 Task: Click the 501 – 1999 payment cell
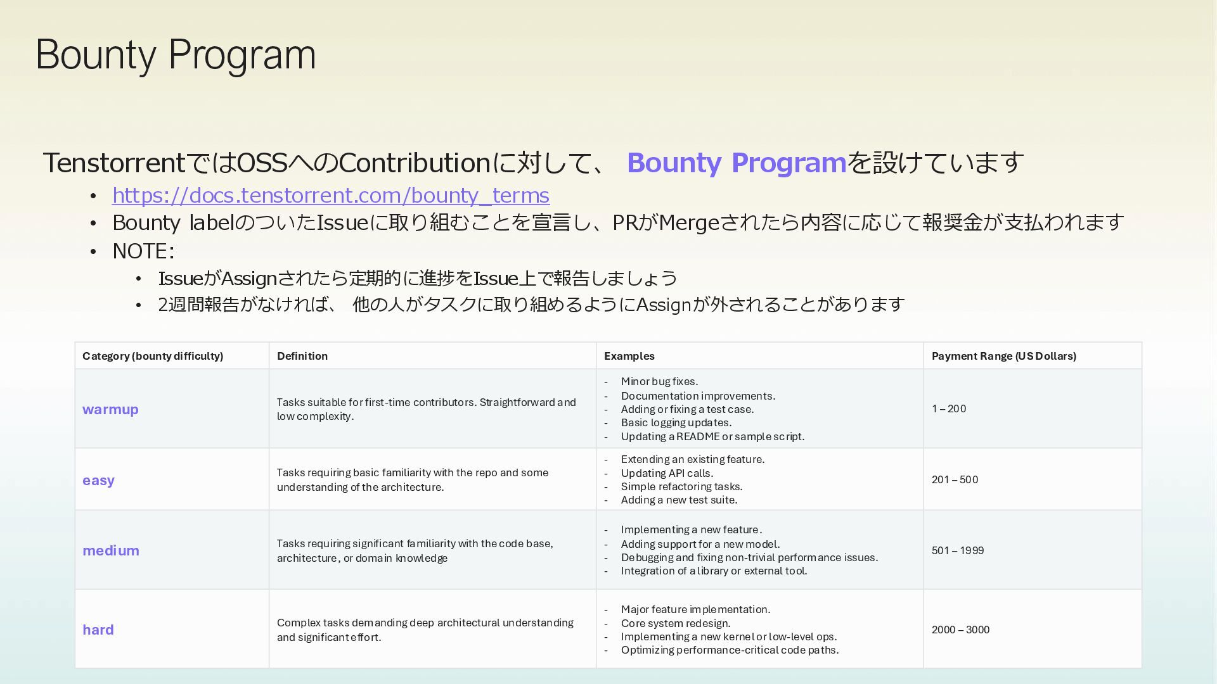coord(957,550)
